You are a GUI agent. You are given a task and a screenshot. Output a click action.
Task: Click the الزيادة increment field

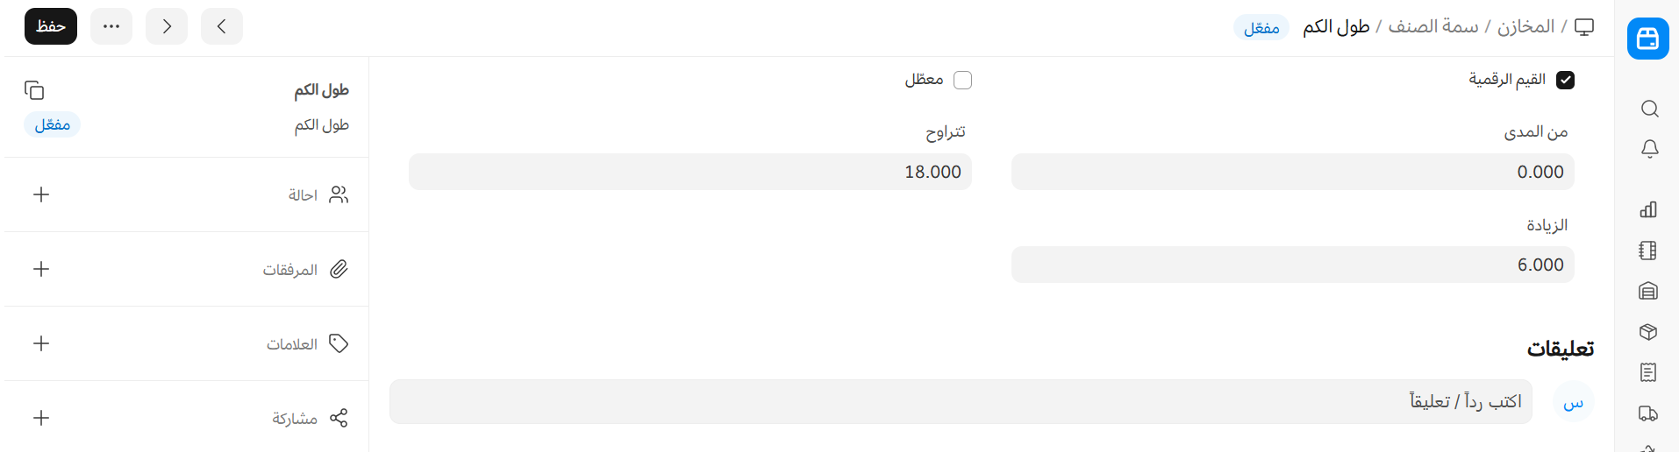[1292, 265]
